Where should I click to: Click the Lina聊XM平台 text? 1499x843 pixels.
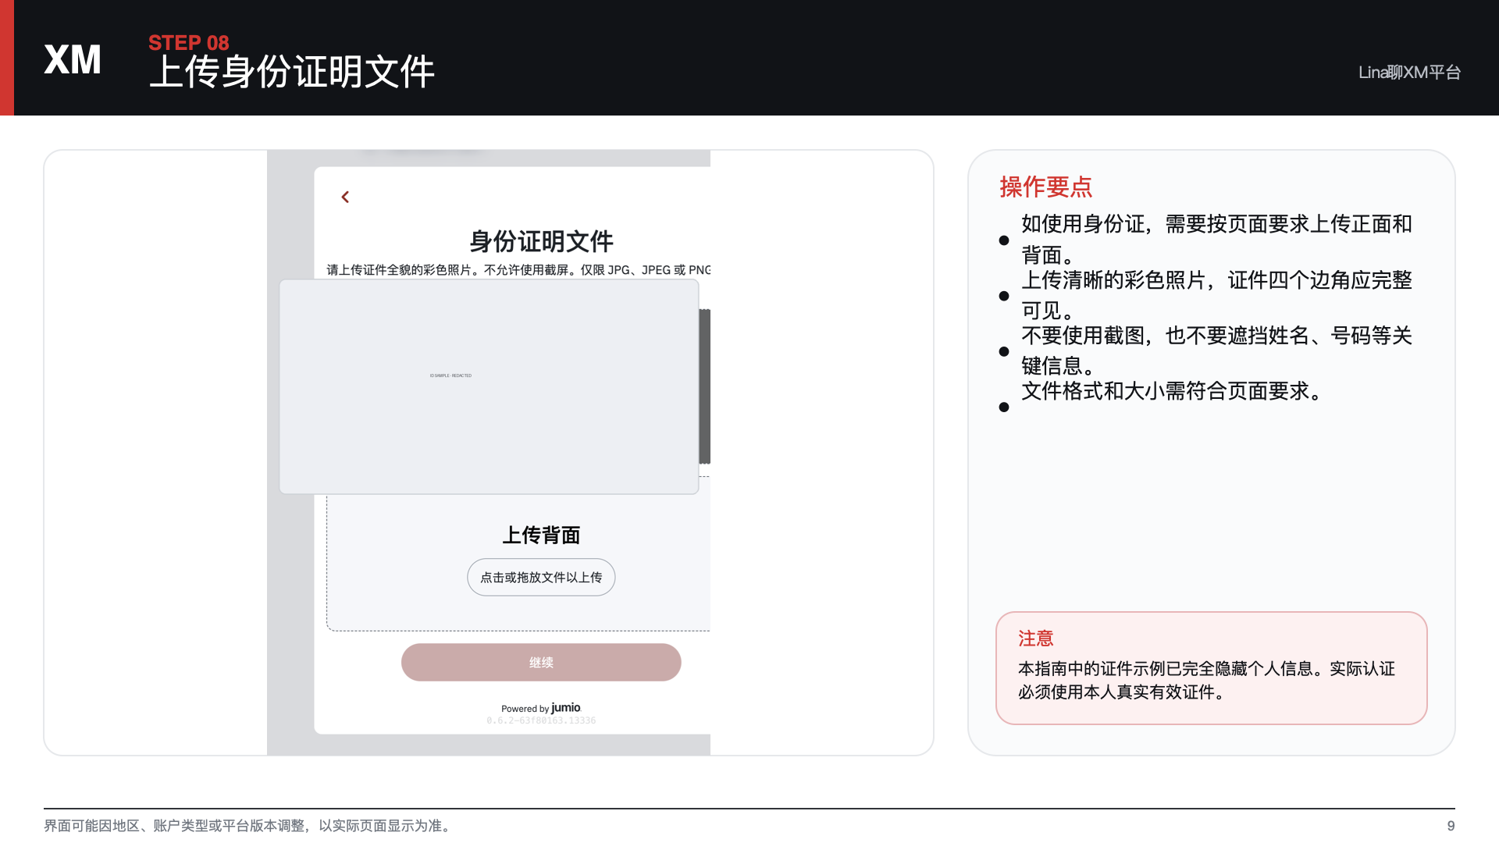point(1409,73)
